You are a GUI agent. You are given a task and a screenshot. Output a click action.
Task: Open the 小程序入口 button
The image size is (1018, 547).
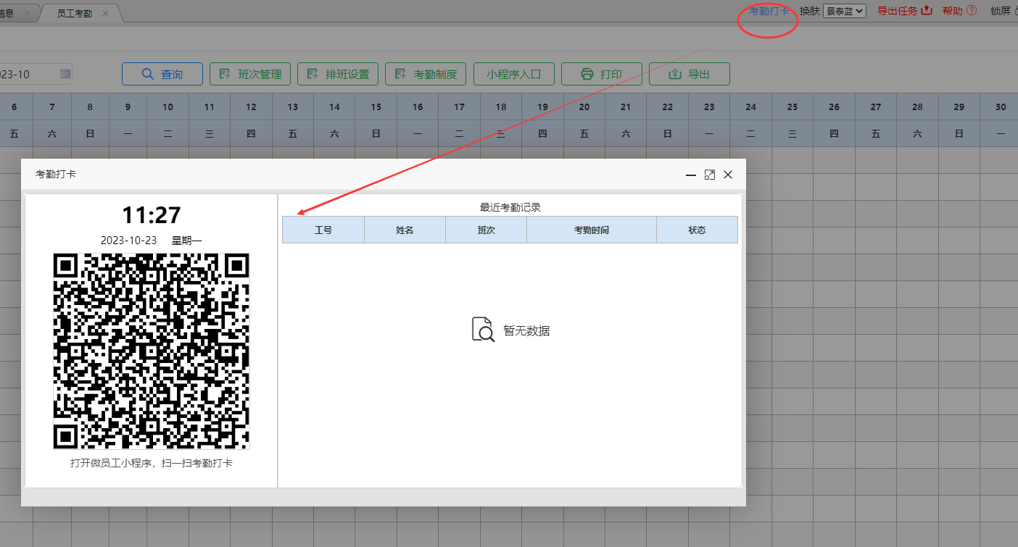tap(514, 74)
